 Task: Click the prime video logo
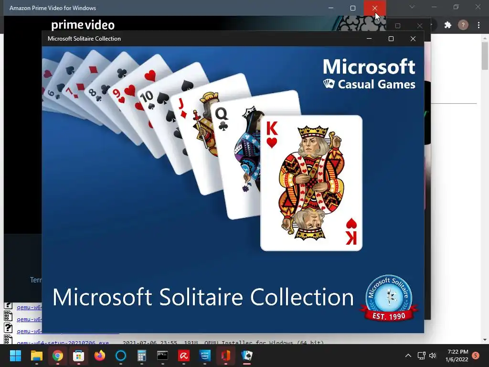(83, 25)
